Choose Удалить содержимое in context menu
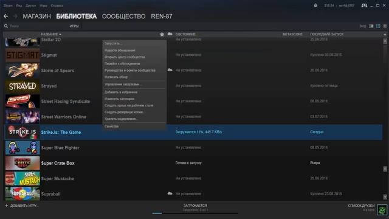This screenshot has width=389, height=219. coord(121,119)
